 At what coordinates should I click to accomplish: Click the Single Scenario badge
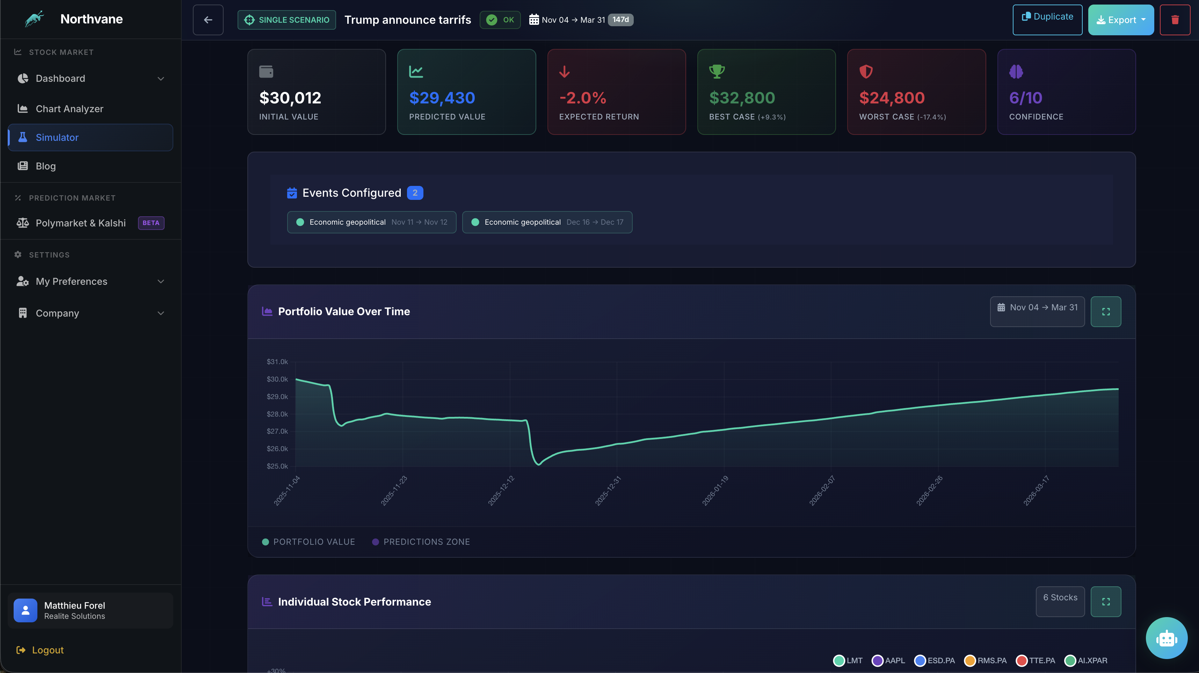[286, 20]
